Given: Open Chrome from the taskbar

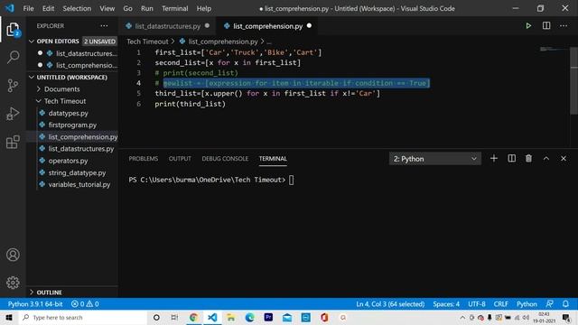Looking at the screenshot, I should click(x=193, y=317).
